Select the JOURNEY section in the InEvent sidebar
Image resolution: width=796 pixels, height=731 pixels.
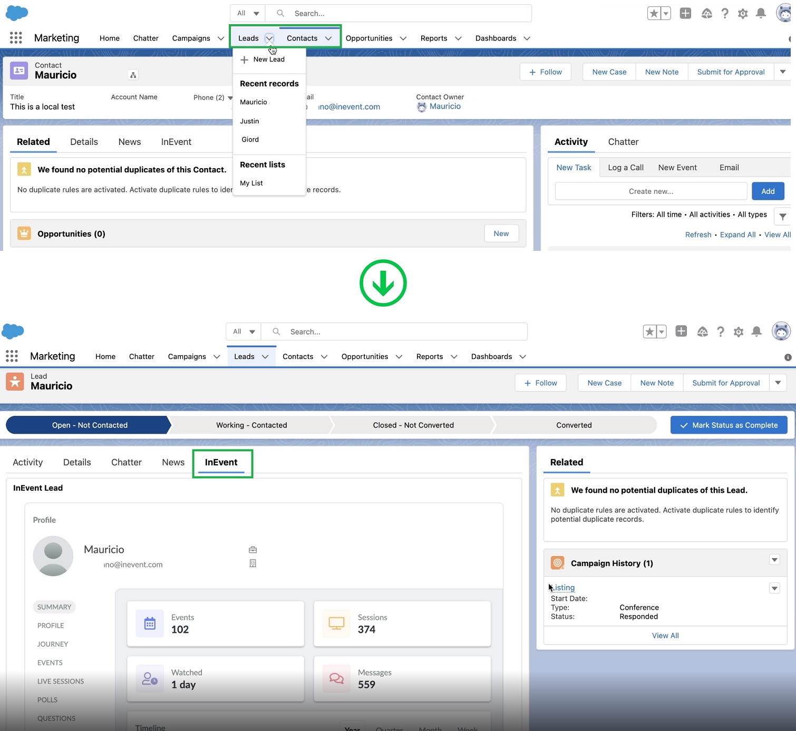(53, 644)
